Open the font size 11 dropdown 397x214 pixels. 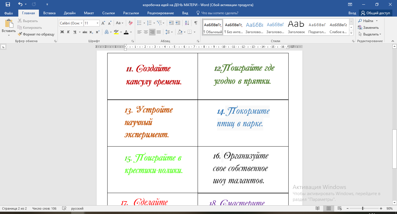[x=98, y=23]
